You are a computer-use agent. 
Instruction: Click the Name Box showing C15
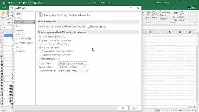tap(7, 27)
